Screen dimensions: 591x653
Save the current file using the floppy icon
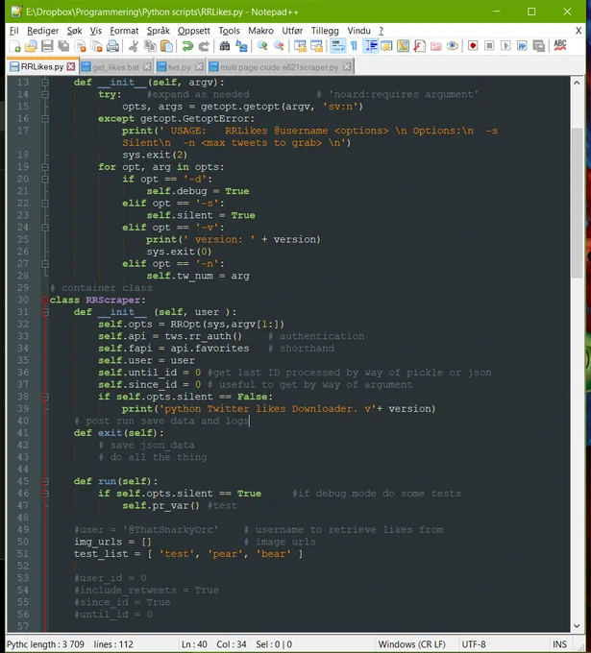(47, 46)
